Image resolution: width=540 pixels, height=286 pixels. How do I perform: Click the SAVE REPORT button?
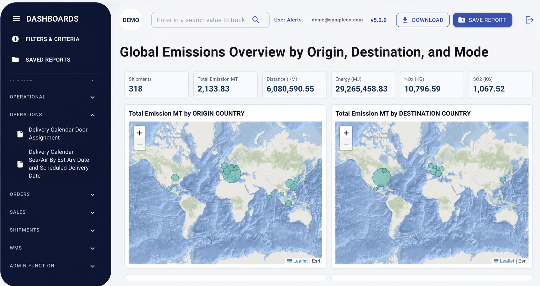click(x=482, y=20)
